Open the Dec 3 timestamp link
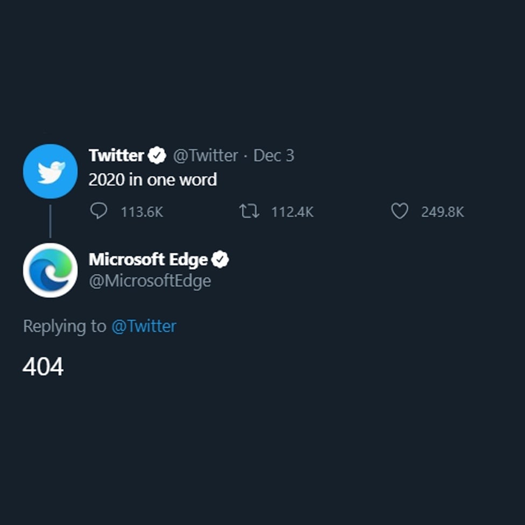 click(x=273, y=155)
